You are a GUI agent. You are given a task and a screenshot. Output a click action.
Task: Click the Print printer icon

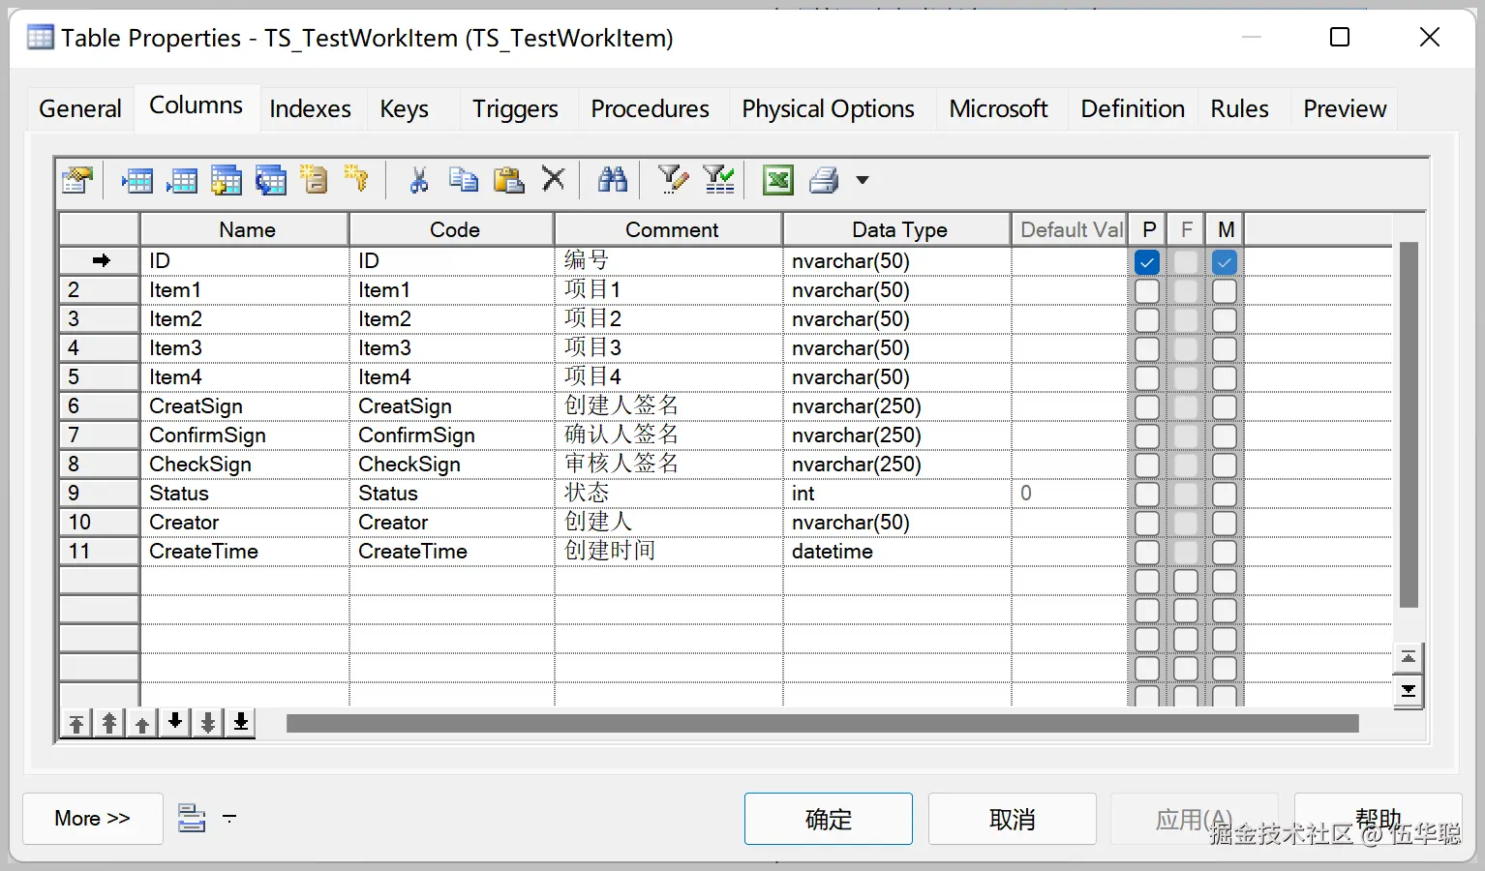point(824,180)
